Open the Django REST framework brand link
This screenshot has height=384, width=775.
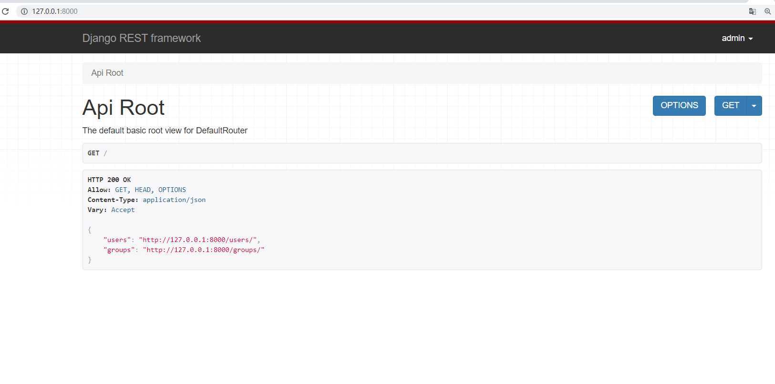pyautogui.click(x=141, y=38)
